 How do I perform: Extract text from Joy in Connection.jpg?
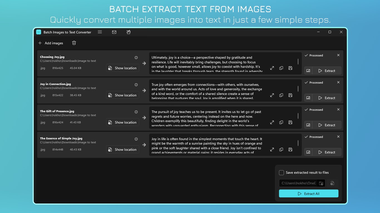pyautogui.click(x=327, y=98)
